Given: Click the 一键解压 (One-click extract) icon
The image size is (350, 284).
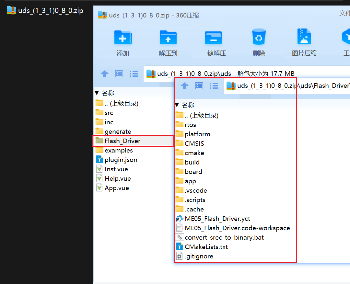Looking at the screenshot, I should 213,38.
